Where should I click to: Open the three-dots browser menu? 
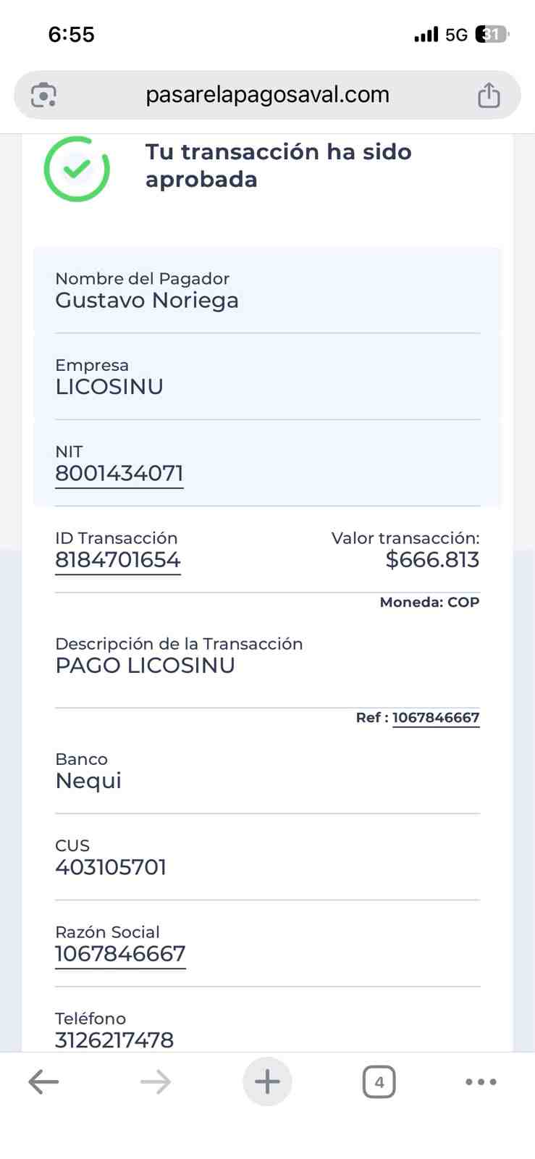pyautogui.click(x=481, y=1082)
